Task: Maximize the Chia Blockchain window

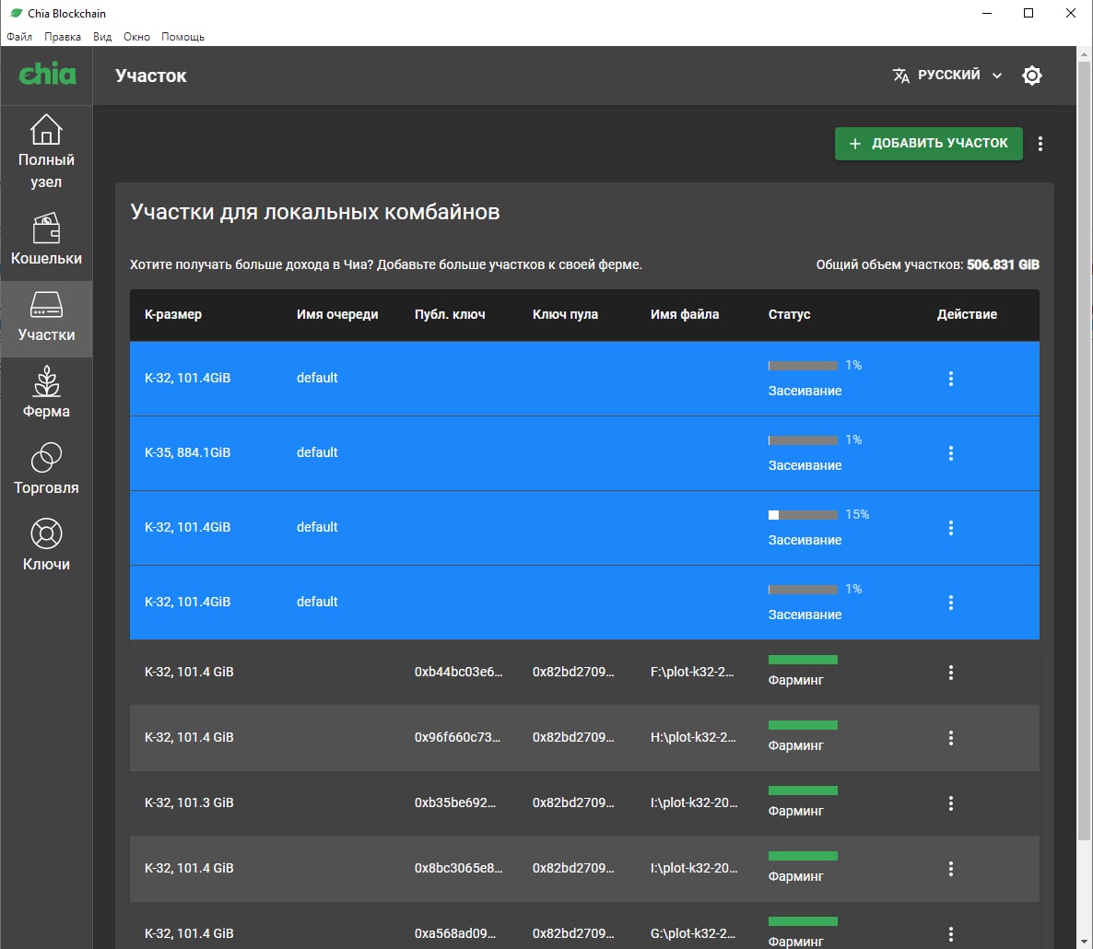Action: point(1028,13)
